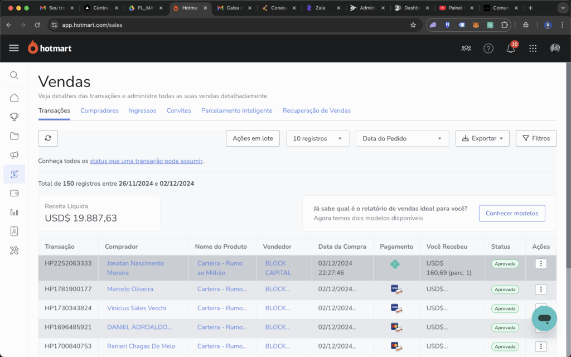Open the hamburger main menu

[14, 48]
